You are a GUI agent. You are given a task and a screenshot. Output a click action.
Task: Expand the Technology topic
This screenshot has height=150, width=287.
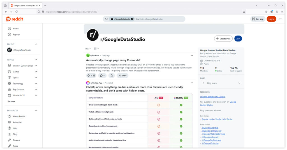(36, 83)
